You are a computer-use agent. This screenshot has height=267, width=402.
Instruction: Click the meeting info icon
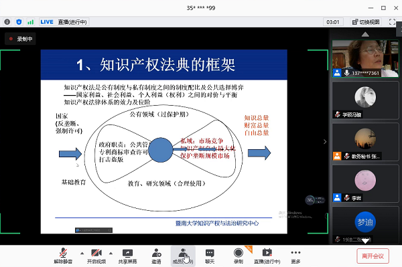coord(7,22)
